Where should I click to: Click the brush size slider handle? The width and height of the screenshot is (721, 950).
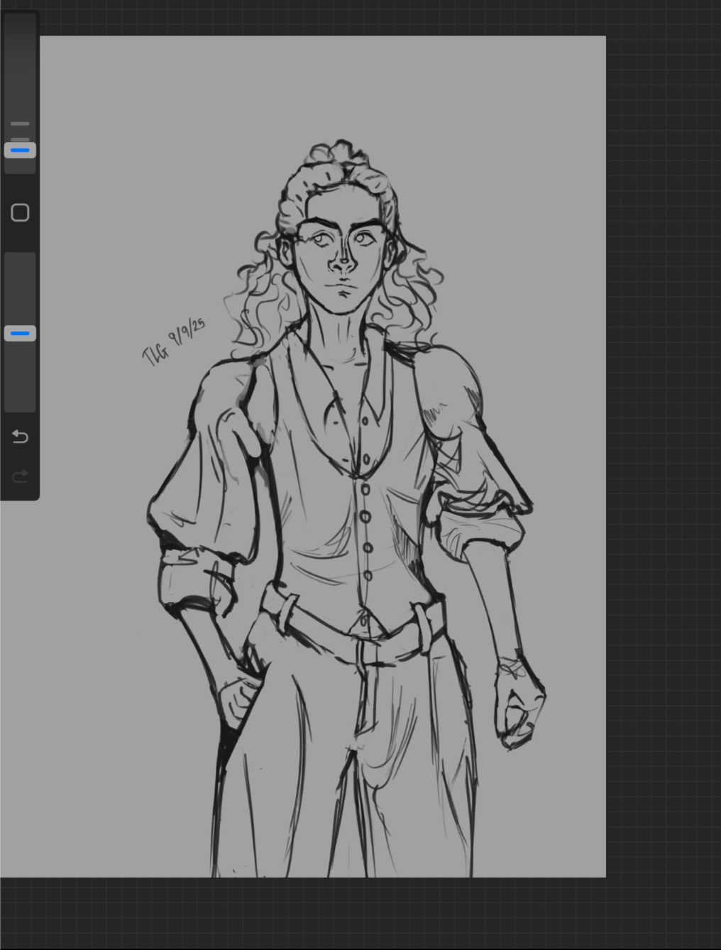[20, 151]
